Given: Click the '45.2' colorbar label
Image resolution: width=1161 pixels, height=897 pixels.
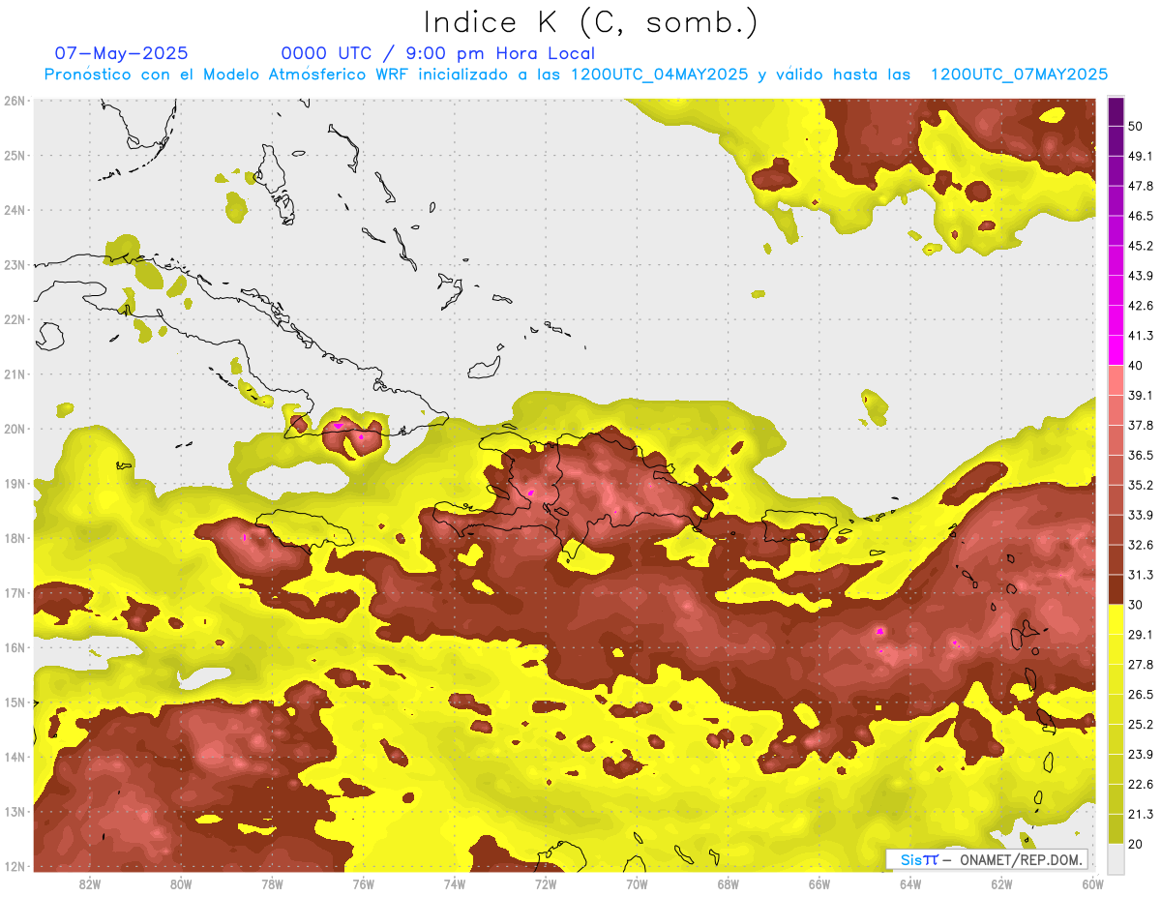Looking at the screenshot, I should coord(1141,246).
